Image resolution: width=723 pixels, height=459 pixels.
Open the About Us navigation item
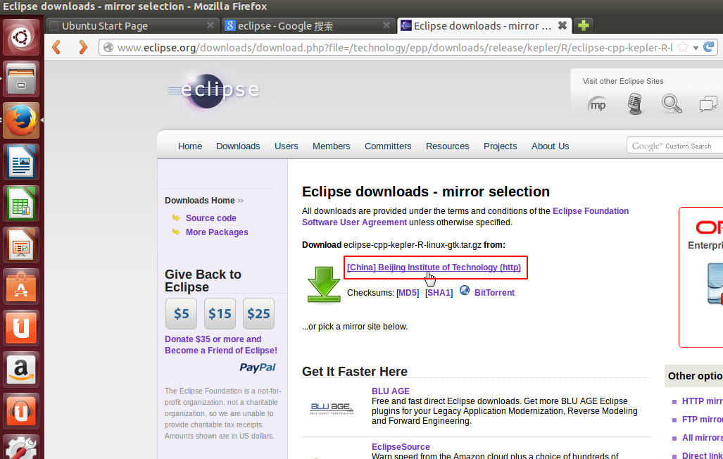click(x=550, y=146)
